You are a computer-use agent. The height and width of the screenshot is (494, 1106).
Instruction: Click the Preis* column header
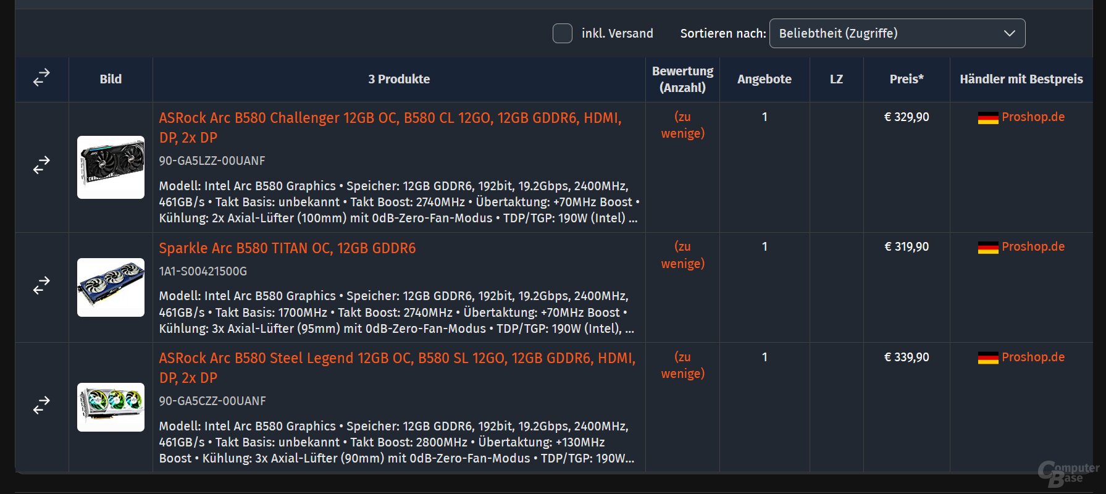[x=907, y=79]
